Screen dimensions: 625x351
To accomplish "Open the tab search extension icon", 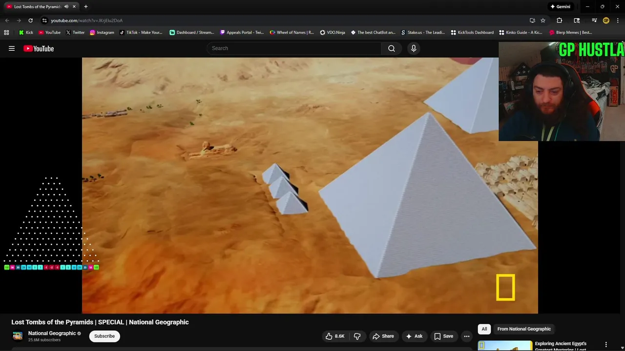I will pyautogui.click(x=577, y=20).
